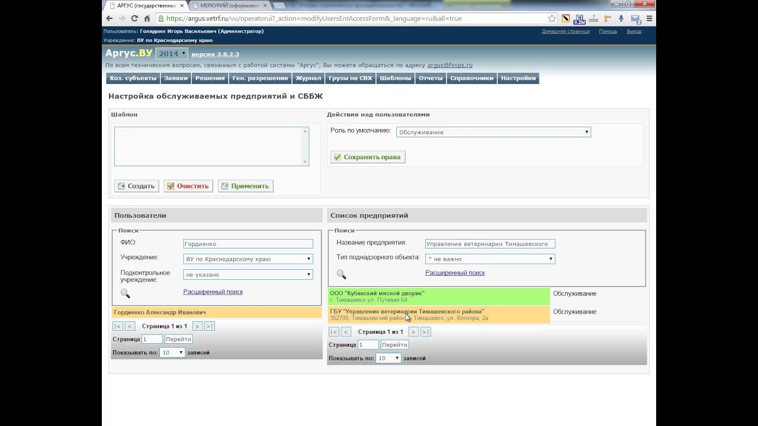Open the Справочники menu
The height and width of the screenshot is (426, 758).
pyautogui.click(x=472, y=78)
